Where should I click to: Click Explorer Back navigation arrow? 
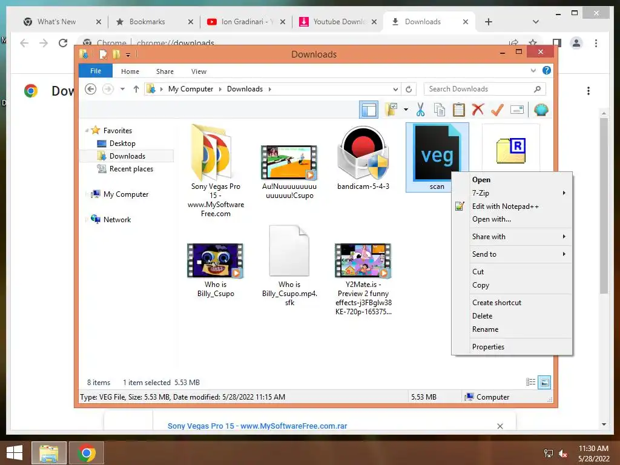[91, 89]
